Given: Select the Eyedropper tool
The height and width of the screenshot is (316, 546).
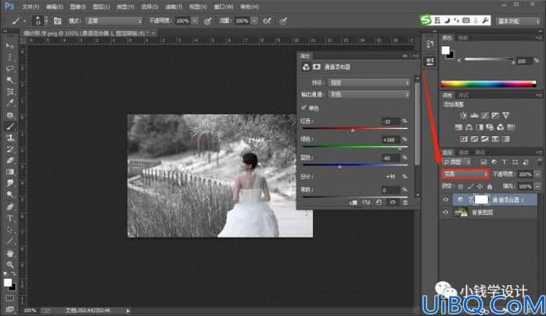Looking at the screenshot, I should pos(10,103).
